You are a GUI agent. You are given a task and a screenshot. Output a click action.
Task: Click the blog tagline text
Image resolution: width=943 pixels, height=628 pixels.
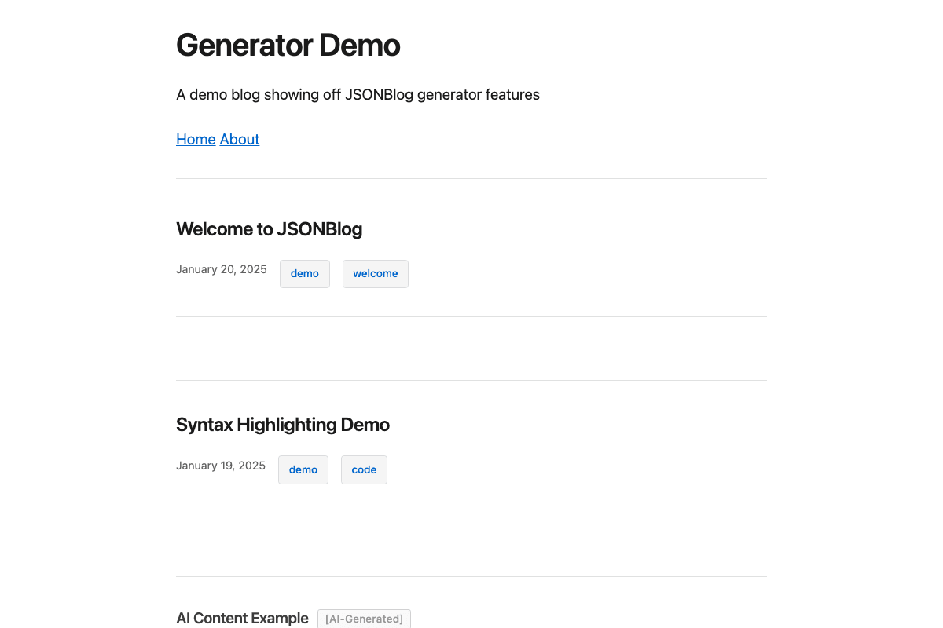click(x=358, y=94)
